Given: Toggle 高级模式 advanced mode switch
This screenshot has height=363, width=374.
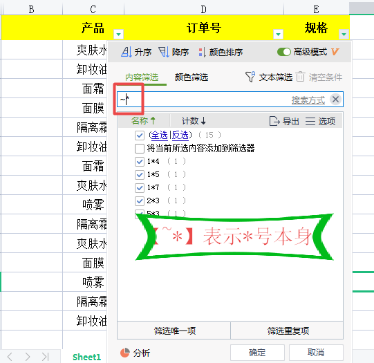Looking at the screenshot, I should point(284,52).
